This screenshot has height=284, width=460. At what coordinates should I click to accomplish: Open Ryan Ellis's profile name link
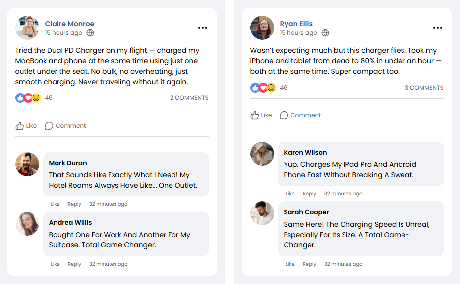click(x=296, y=24)
